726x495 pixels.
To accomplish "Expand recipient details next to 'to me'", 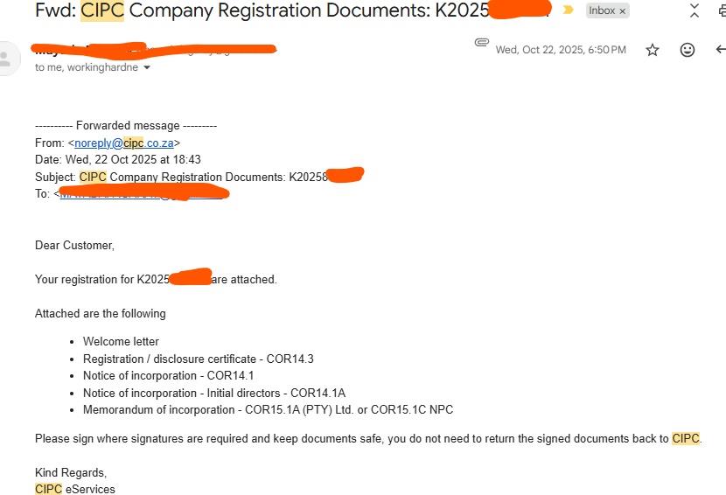I will [x=147, y=68].
